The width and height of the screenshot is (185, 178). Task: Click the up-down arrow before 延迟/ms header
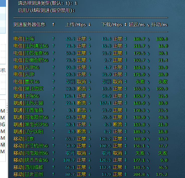(126, 25)
